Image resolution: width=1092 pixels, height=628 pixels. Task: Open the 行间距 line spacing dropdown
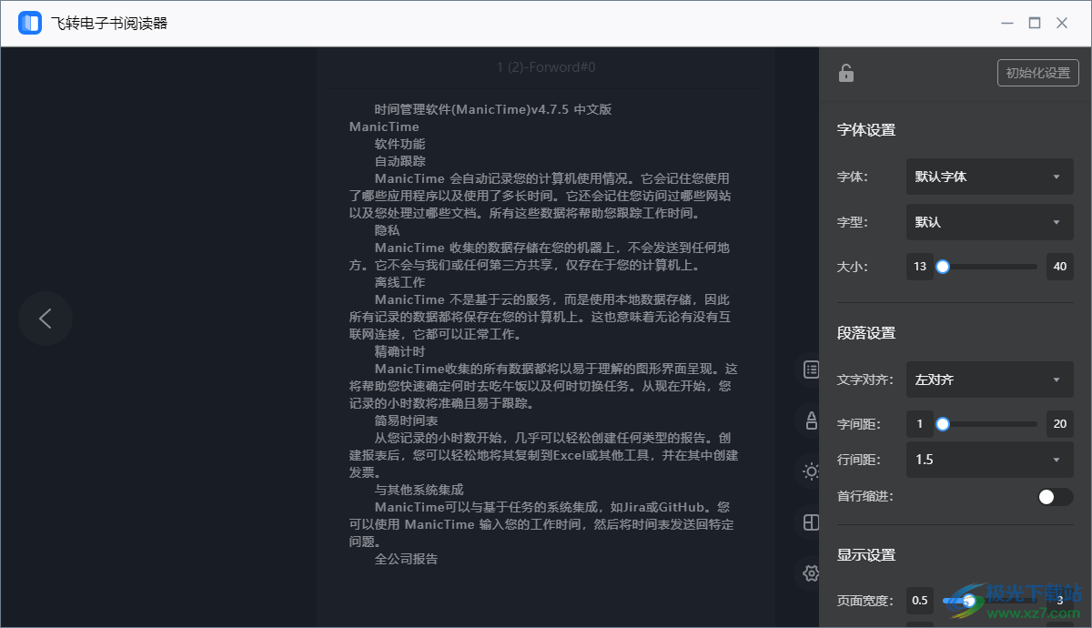point(990,460)
